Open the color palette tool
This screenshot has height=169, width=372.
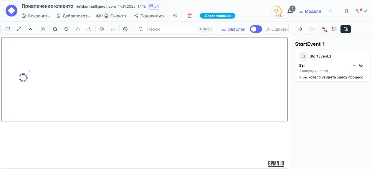point(102,29)
